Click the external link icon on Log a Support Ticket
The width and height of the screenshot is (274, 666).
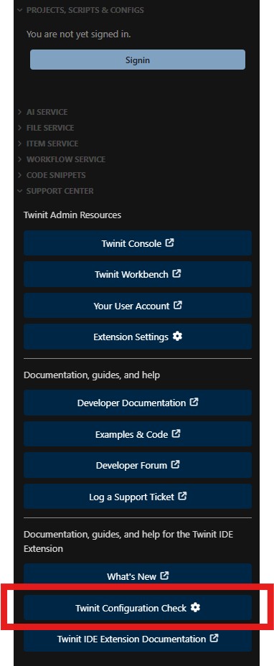[x=182, y=496]
